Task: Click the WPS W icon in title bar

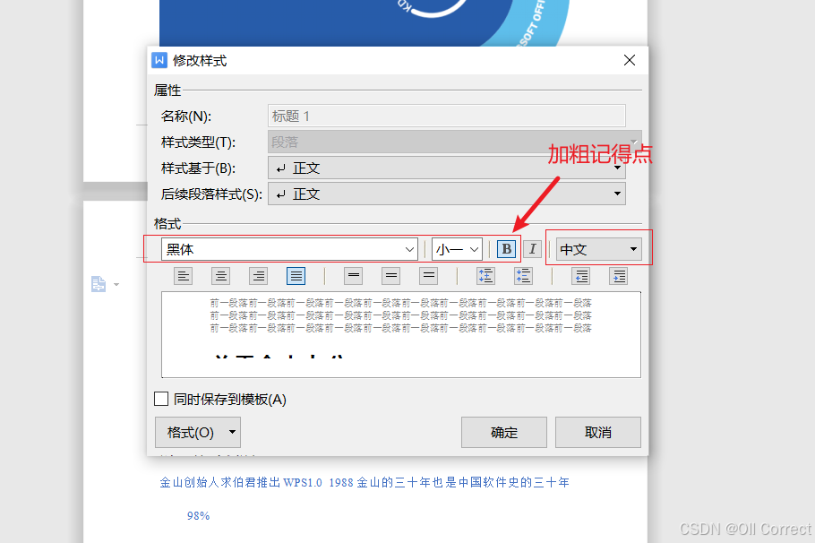Action: [159, 60]
